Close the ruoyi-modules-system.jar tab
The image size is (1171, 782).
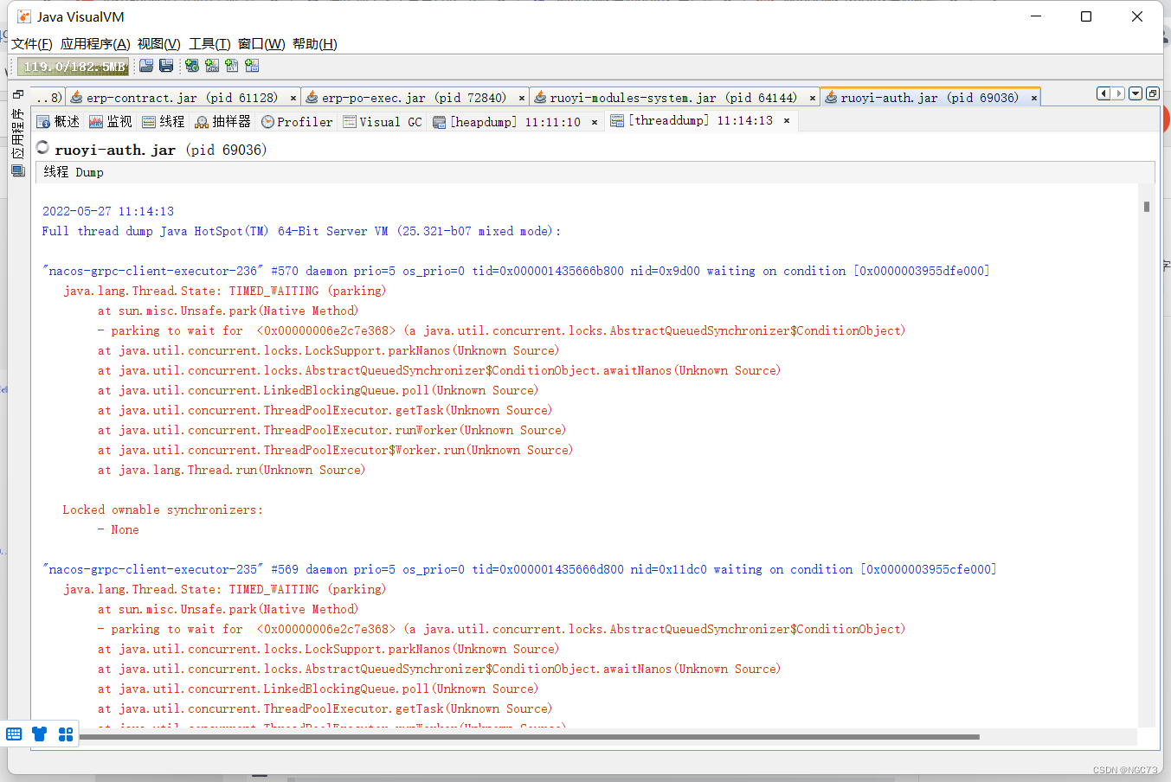tap(812, 99)
